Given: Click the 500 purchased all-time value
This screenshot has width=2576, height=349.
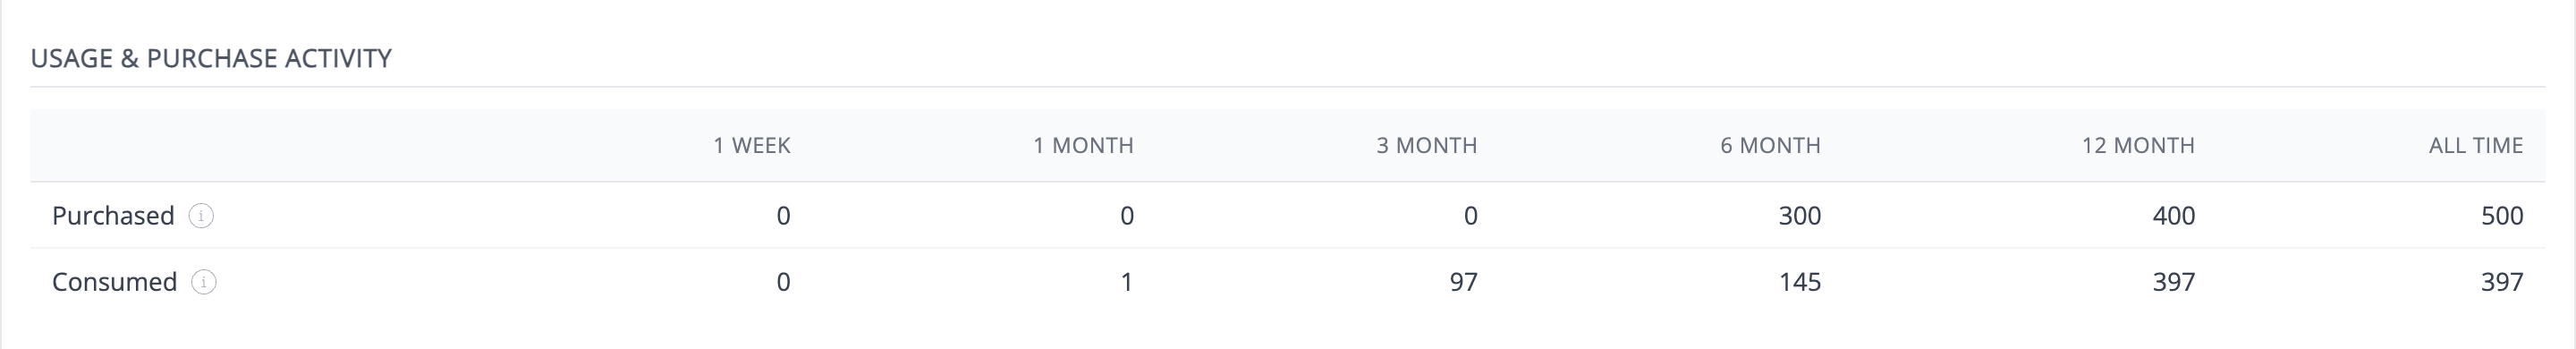Looking at the screenshot, I should tap(2502, 216).
